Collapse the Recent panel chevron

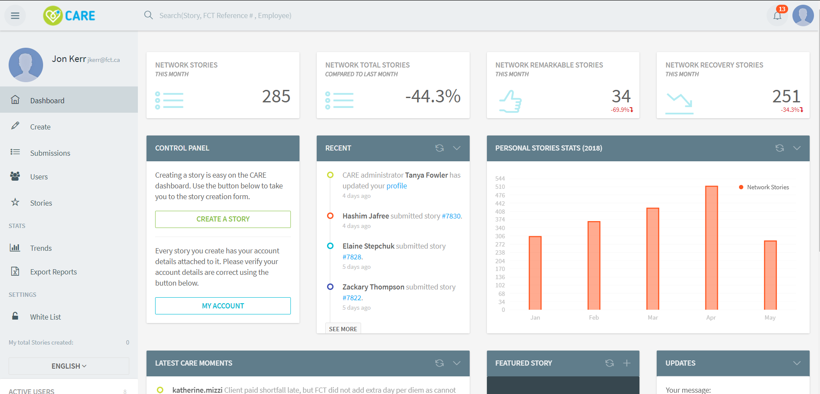(x=457, y=148)
